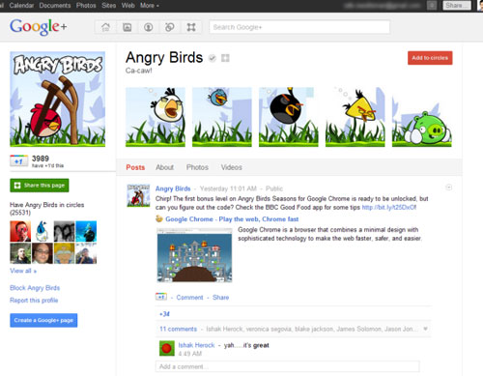Viewport: 483px width, 376px height.
Task: Click the Share button in top bar
Action: 457,6
